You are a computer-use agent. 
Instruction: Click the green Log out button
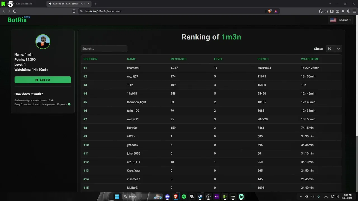(x=43, y=80)
